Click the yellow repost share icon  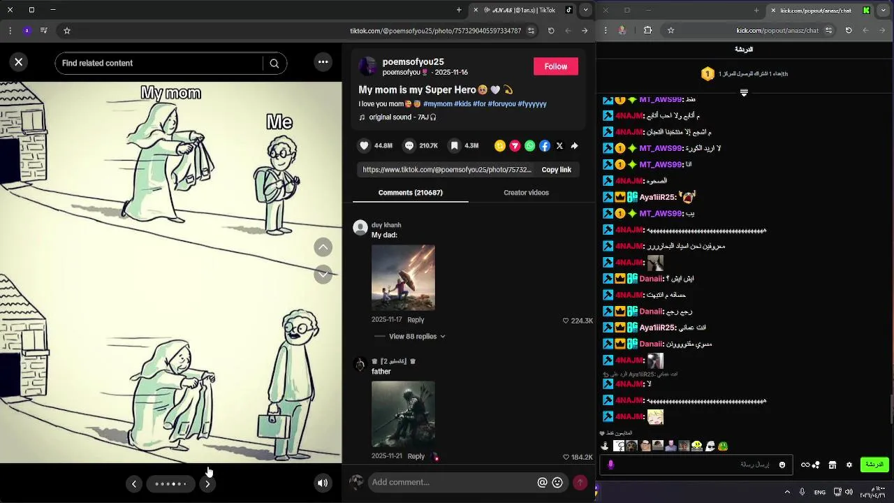(500, 146)
